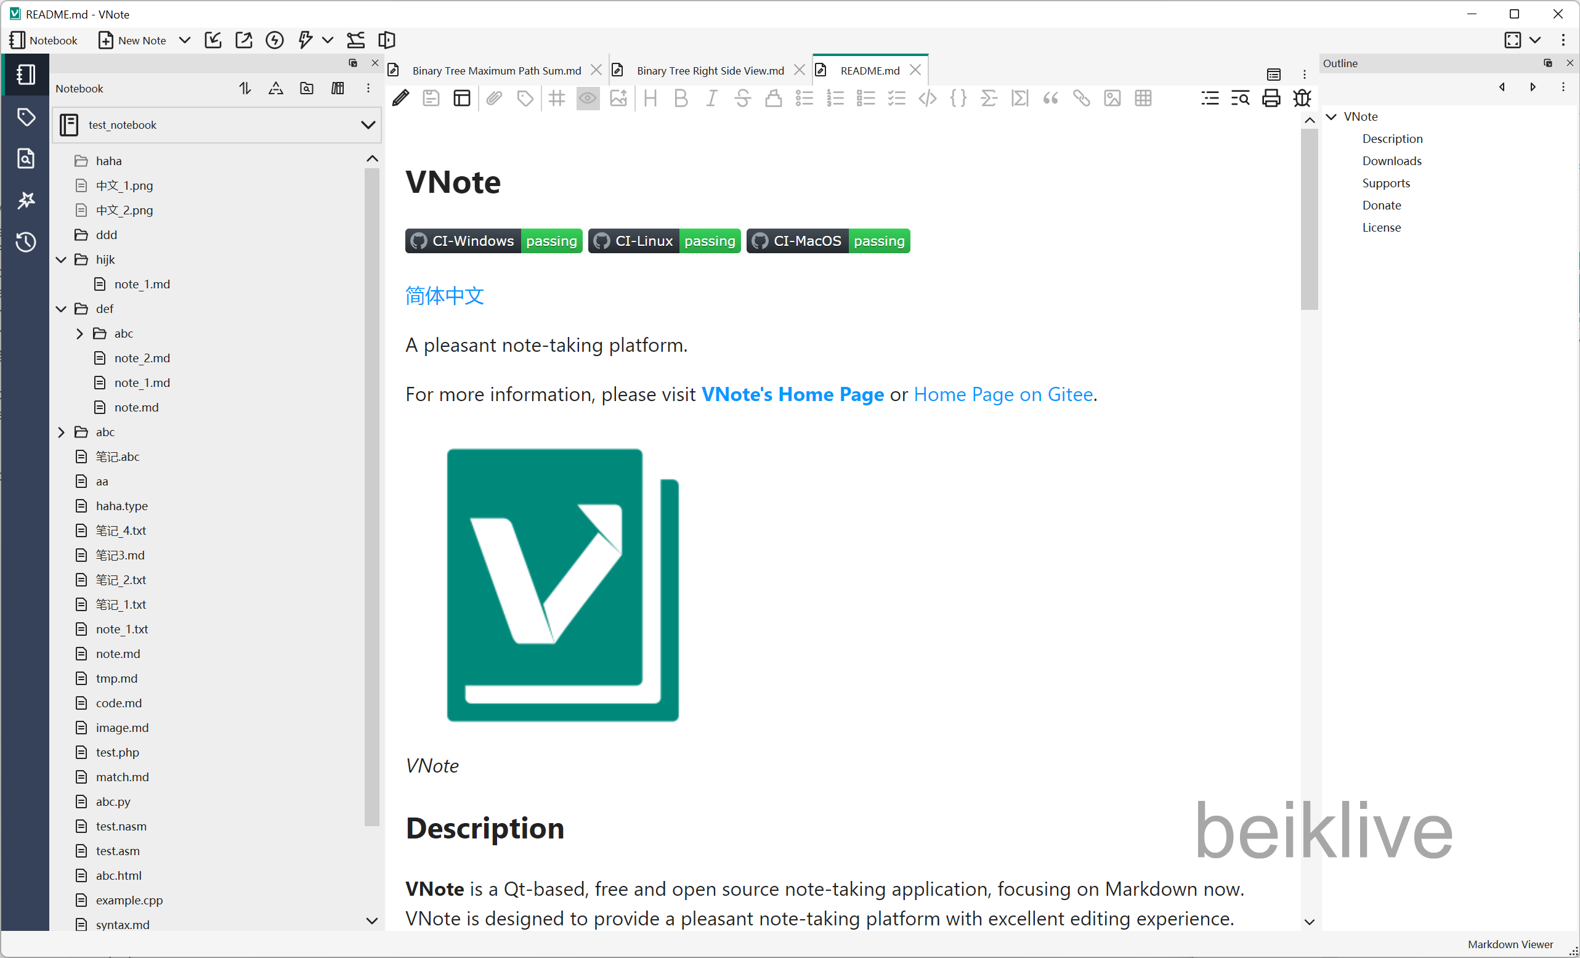
Task: Open the opened-files list icon
Action: coord(1273,75)
